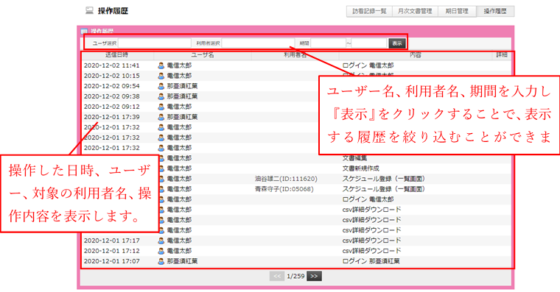Click the monitor icon beside 操作履歴 title
The image size is (560, 292).
pos(89,11)
